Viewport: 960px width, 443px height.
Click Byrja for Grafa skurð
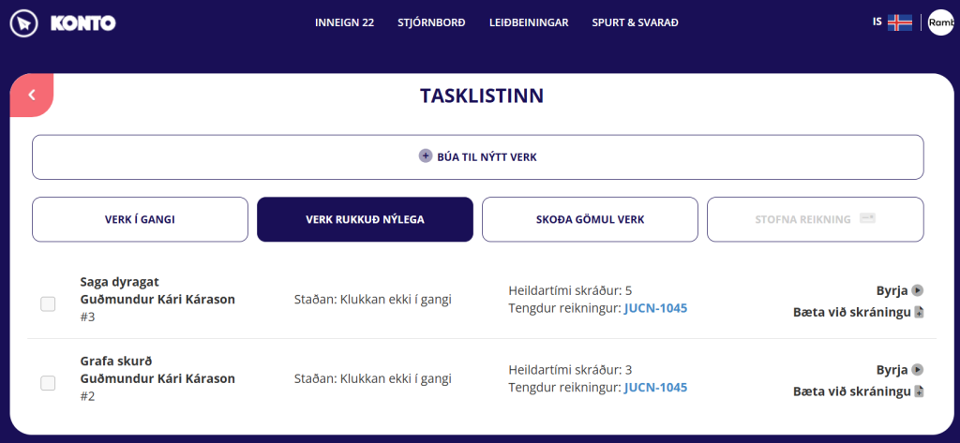click(892, 370)
